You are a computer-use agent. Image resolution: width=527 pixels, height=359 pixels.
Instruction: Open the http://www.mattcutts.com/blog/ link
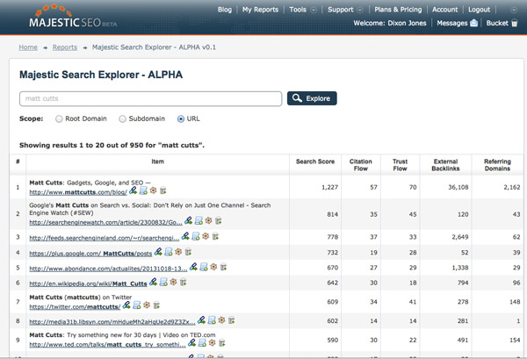click(78, 192)
